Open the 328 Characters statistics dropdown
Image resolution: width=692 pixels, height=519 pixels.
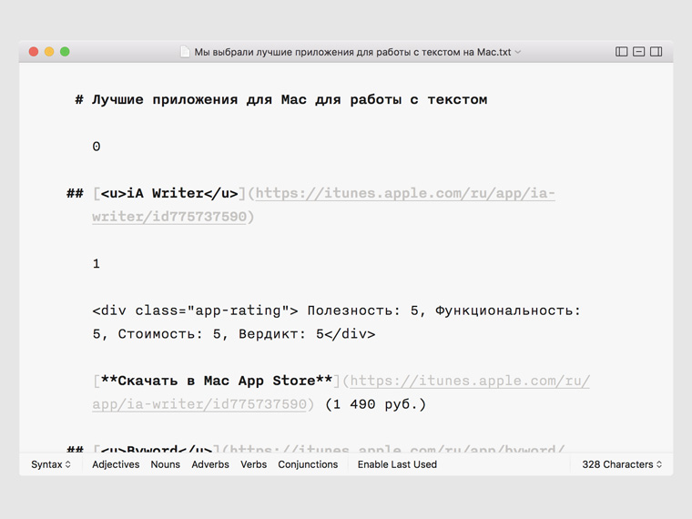tap(622, 464)
